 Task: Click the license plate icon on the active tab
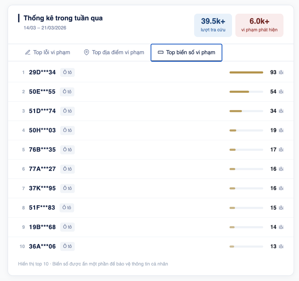(x=161, y=52)
